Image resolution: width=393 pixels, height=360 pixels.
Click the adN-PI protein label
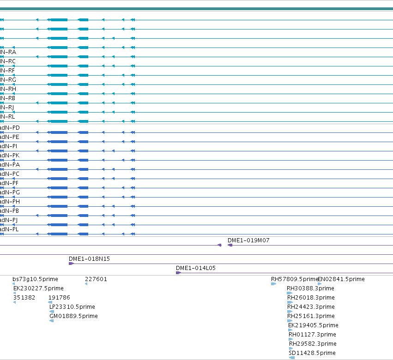(x=8, y=146)
